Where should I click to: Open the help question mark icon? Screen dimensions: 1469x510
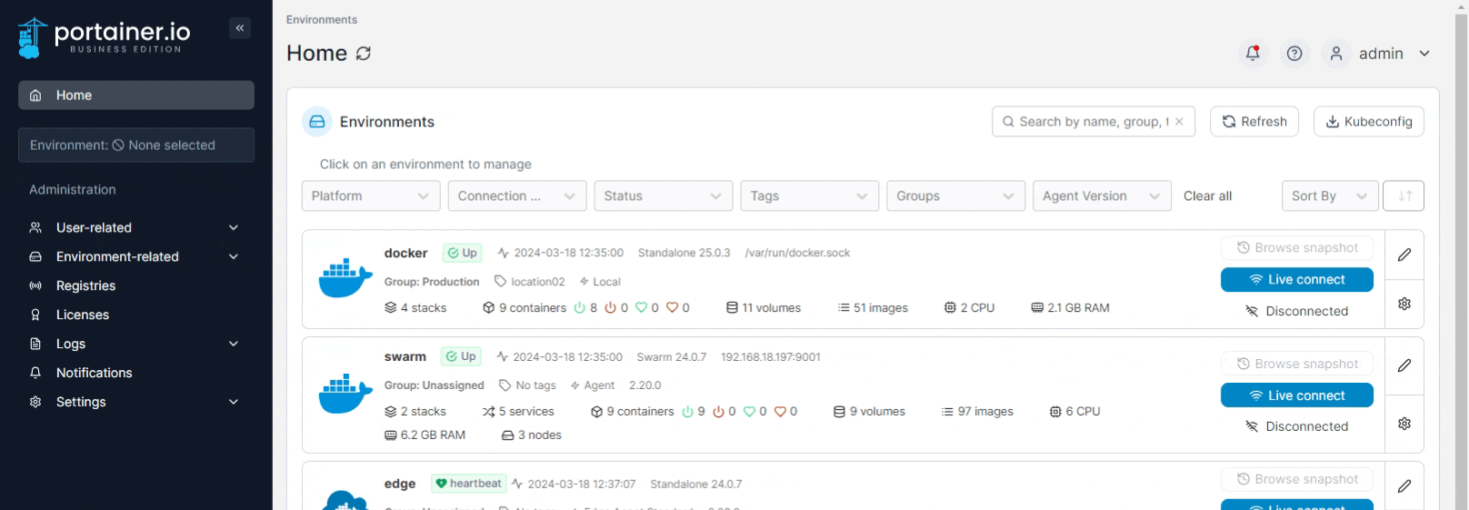(x=1294, y=54)
